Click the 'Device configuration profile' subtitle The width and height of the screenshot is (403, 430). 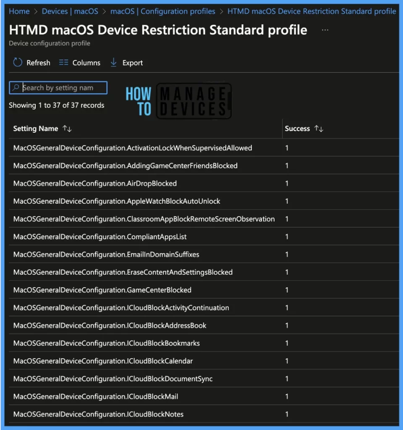[x=50, y=43]
